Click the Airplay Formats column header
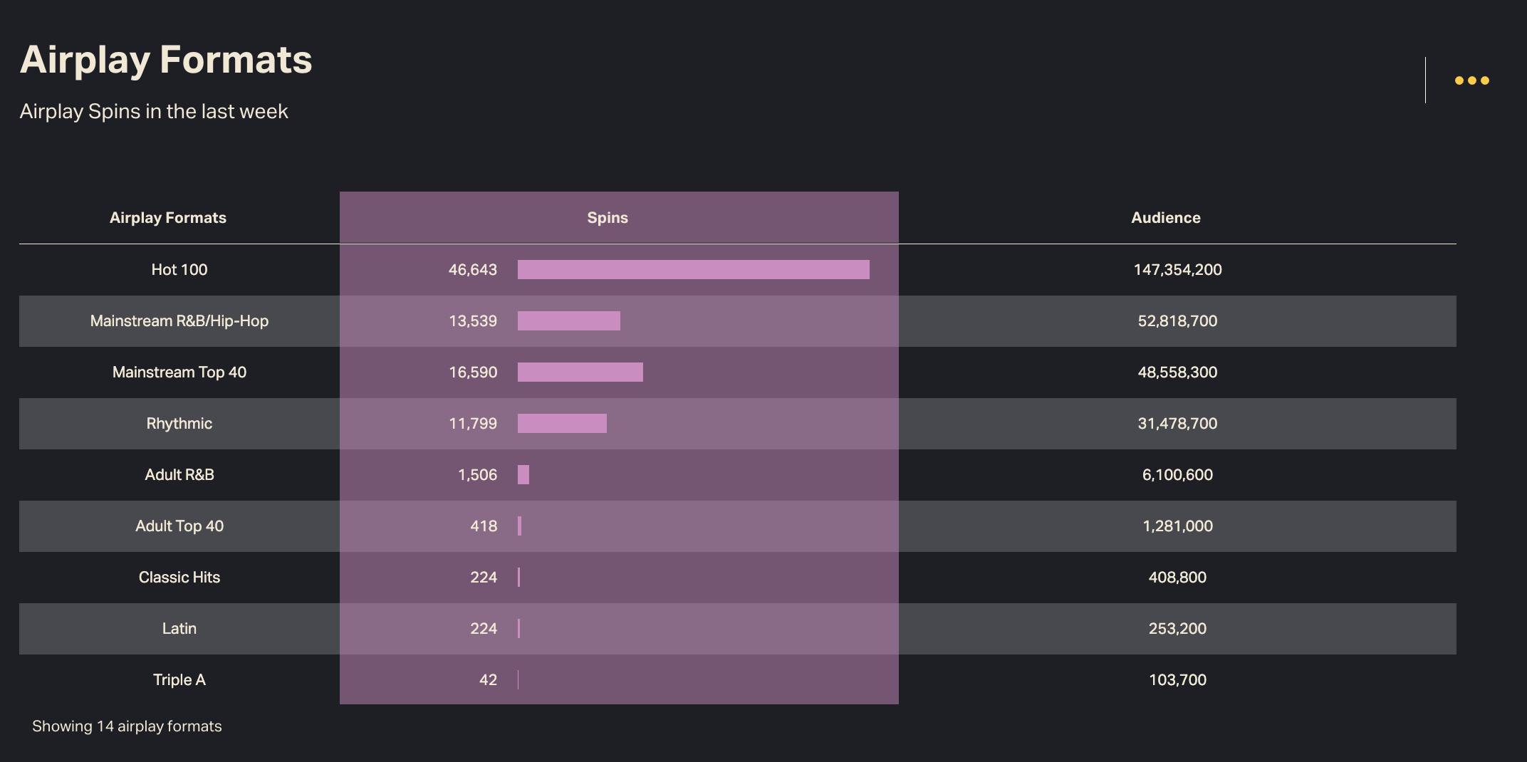Screen dimensions: 1527x762 [x=168, y=218]
